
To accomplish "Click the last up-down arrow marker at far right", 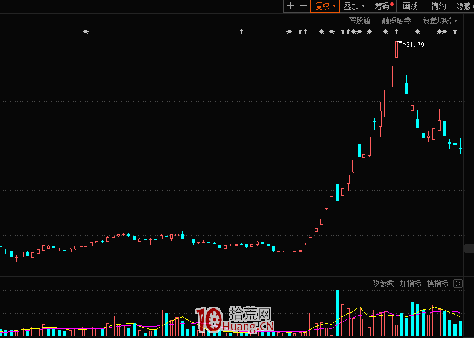I will click(455, 32).
